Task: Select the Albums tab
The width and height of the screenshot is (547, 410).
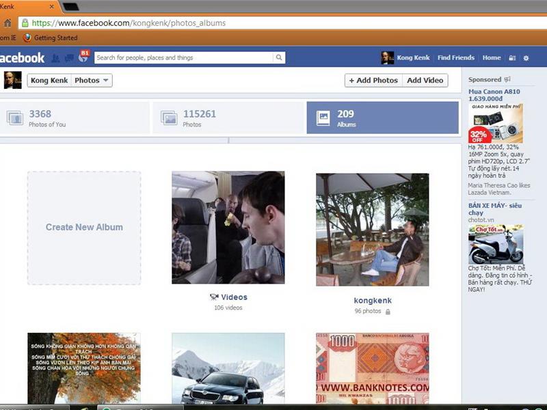Action: pyautogui.click(x=383, y=116)
